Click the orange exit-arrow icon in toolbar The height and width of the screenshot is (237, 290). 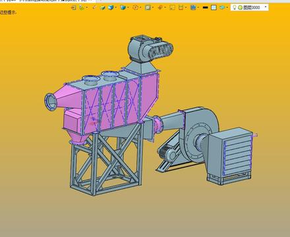coord(74,8)
